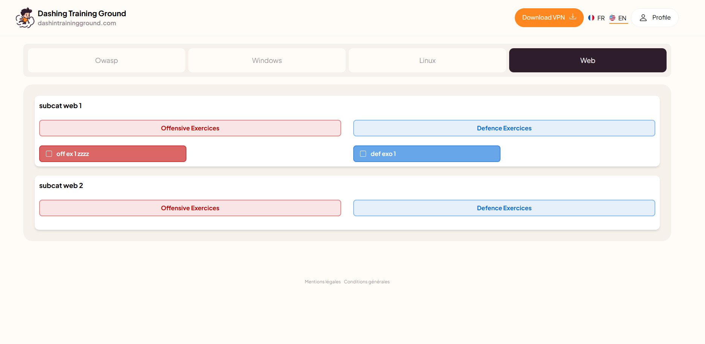Viewport: 705px width, 344px height.
Task: Click the download icon in VPN button
Action: point(572,17)
